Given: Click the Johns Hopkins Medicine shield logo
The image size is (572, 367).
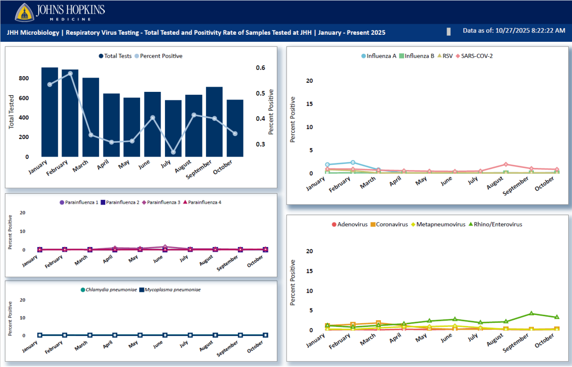Looking at the screenshot, I should [24, 12].
